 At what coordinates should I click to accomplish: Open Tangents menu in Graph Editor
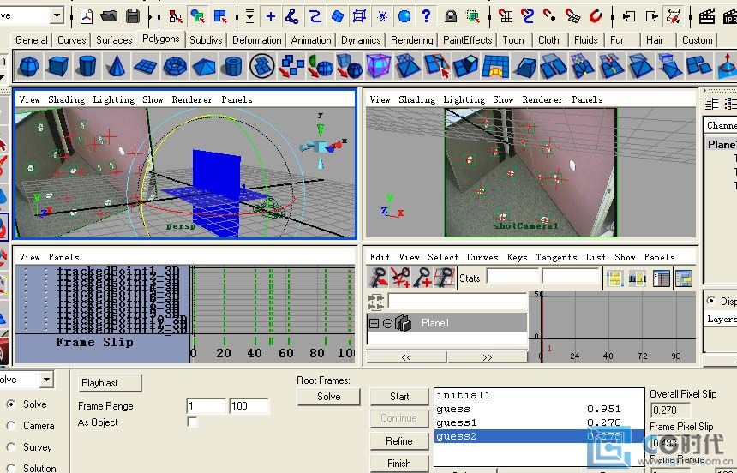coord(556,257)
